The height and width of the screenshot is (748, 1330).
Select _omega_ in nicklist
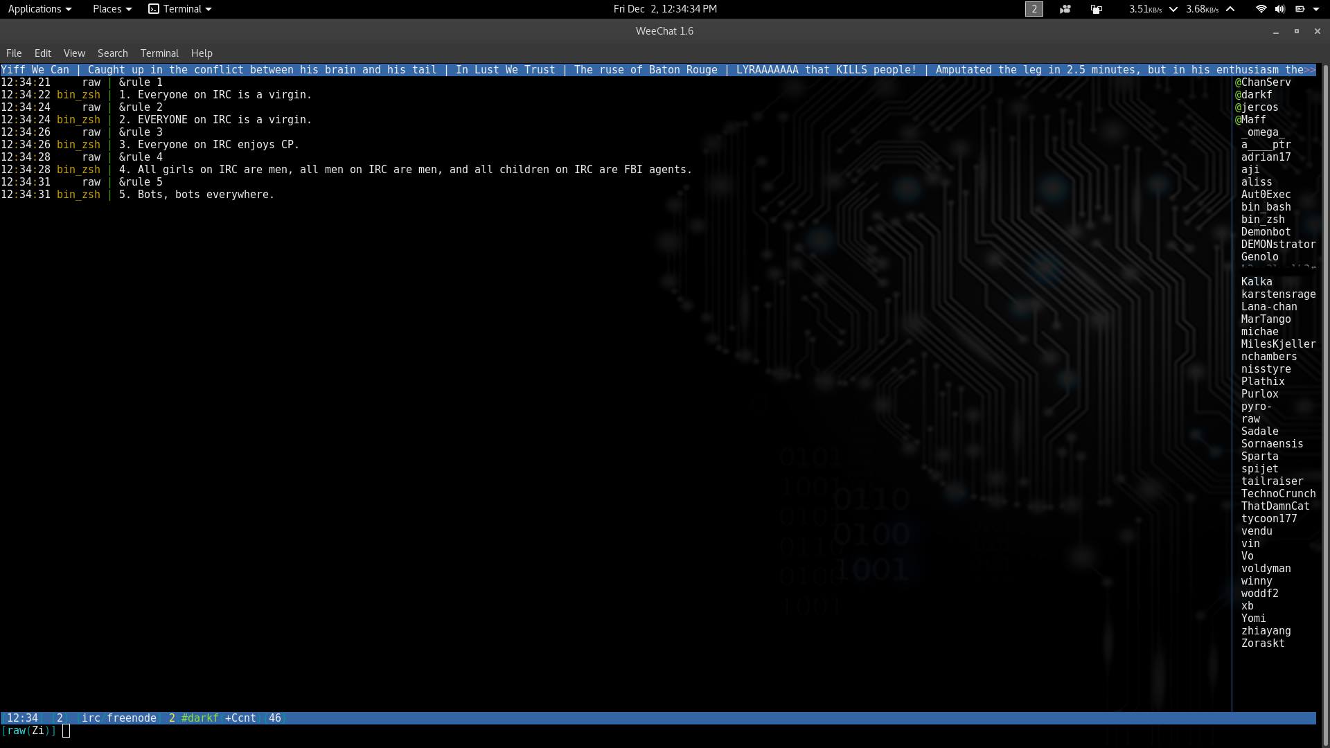[1263, 132]
